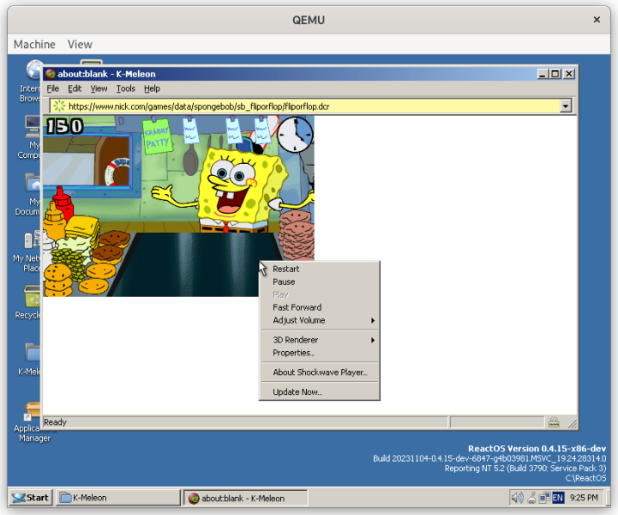Click the bottom burger buns stack
The image size is (618, 515).
point(59,280)
